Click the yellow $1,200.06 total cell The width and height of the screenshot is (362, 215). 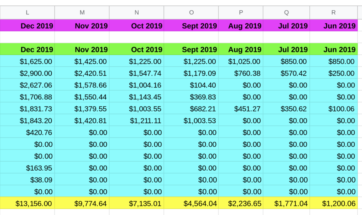point(334,203)
